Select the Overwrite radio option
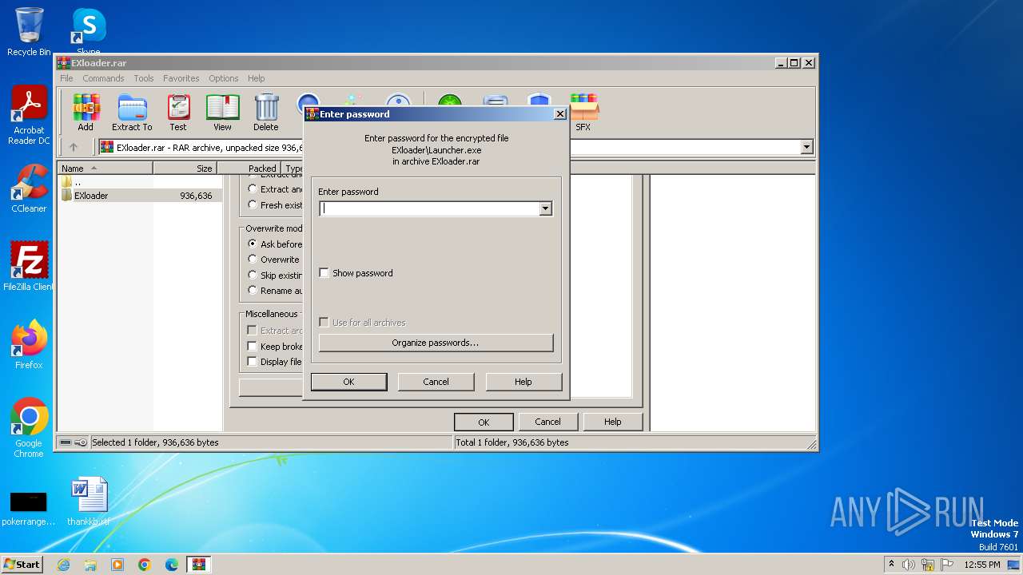1023x575 pixels. (253, 260)
